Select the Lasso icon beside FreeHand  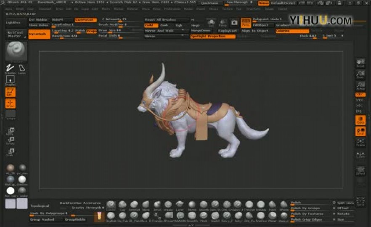tap(22, 69)
